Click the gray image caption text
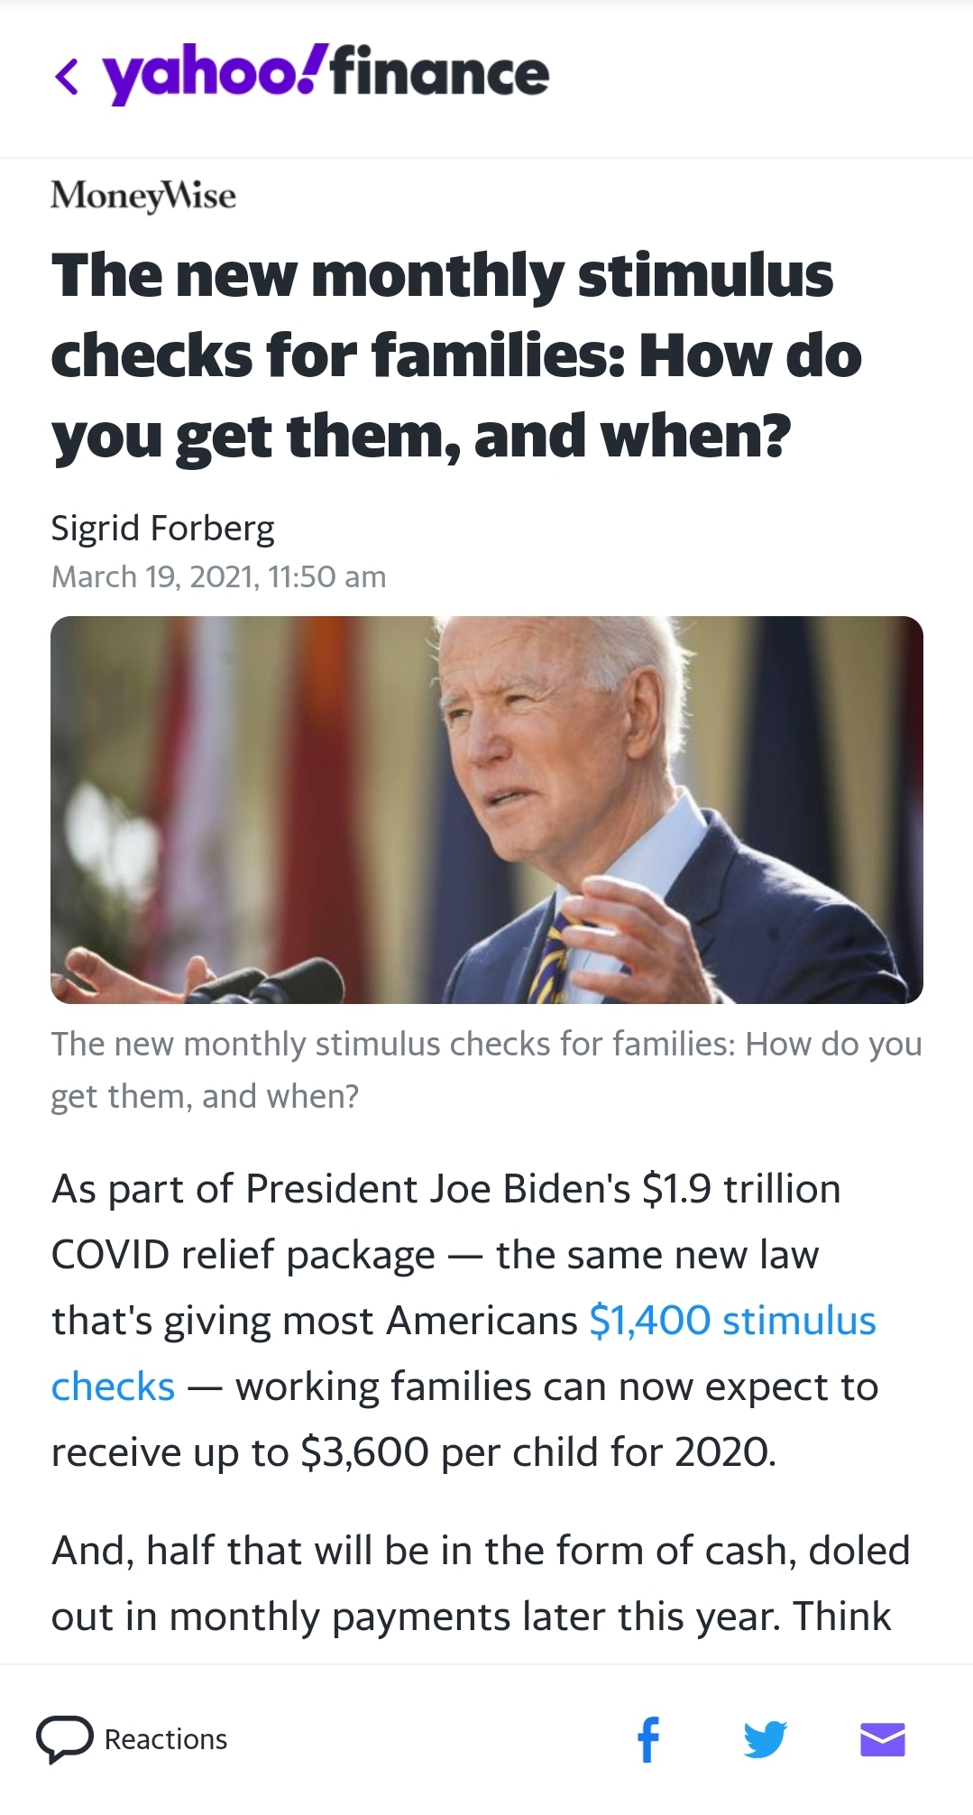The image size is (973, 1815). click(486, 1069)
